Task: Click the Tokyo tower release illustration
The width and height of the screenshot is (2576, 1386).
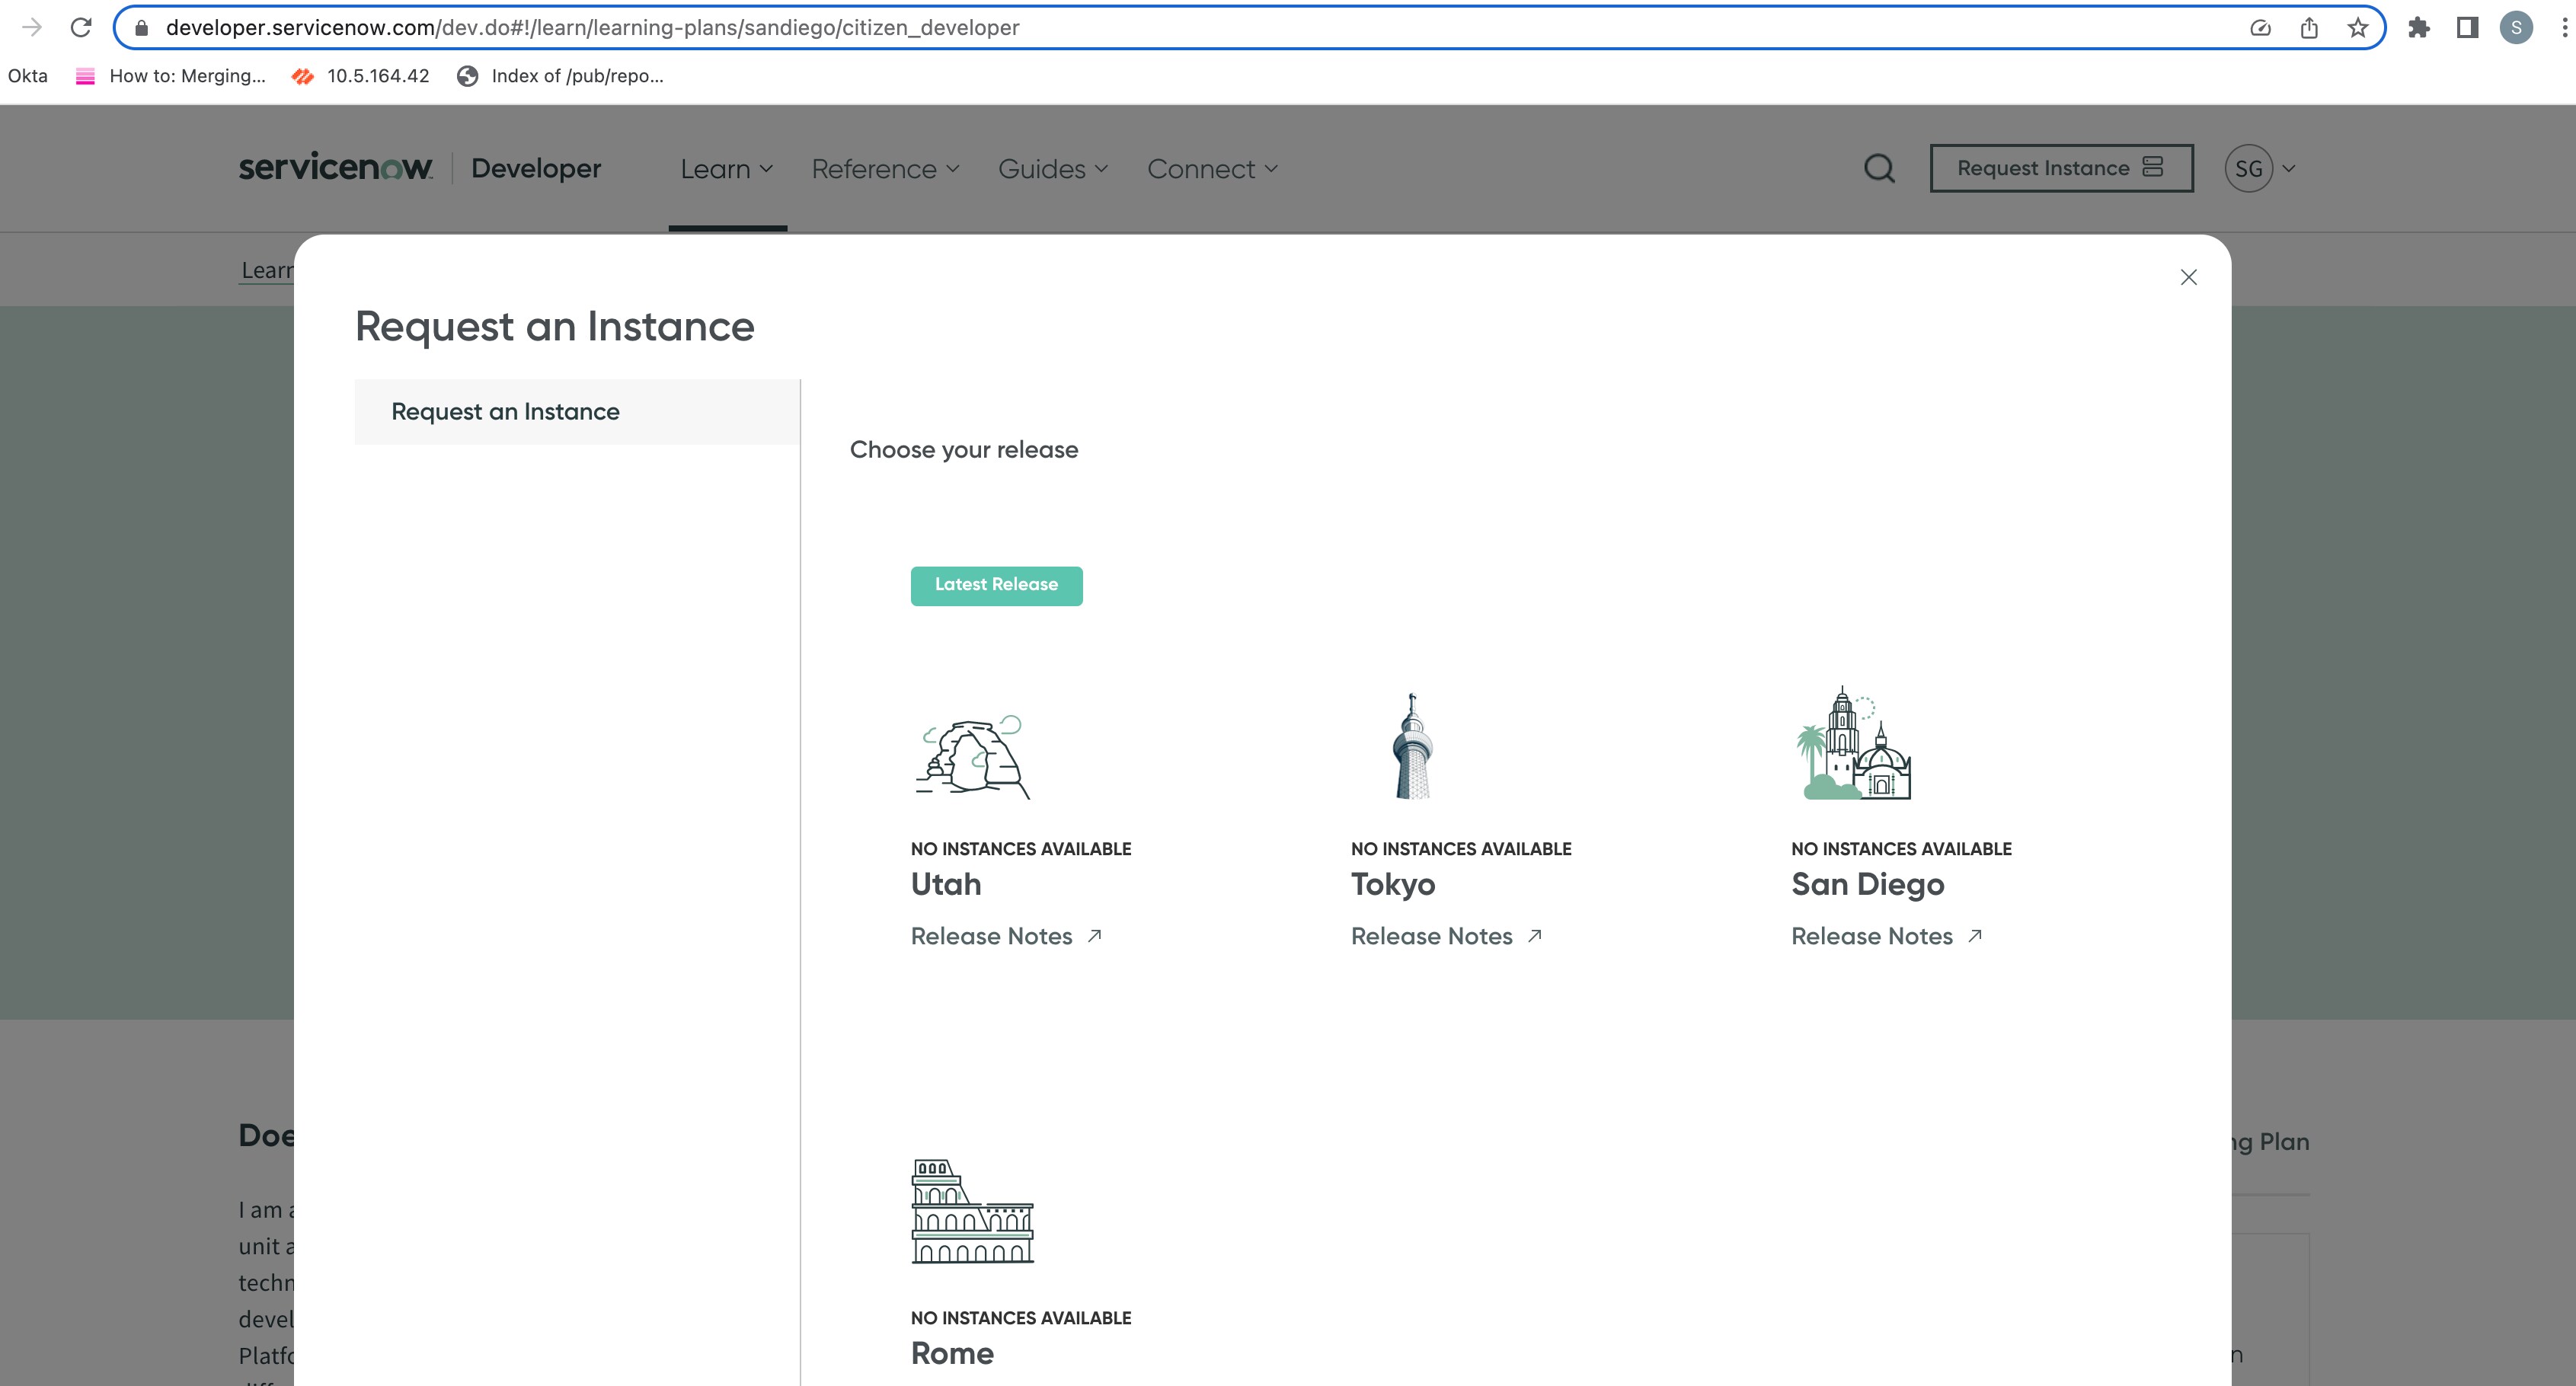Action: pyautogui.click(x=1412, y=746)
